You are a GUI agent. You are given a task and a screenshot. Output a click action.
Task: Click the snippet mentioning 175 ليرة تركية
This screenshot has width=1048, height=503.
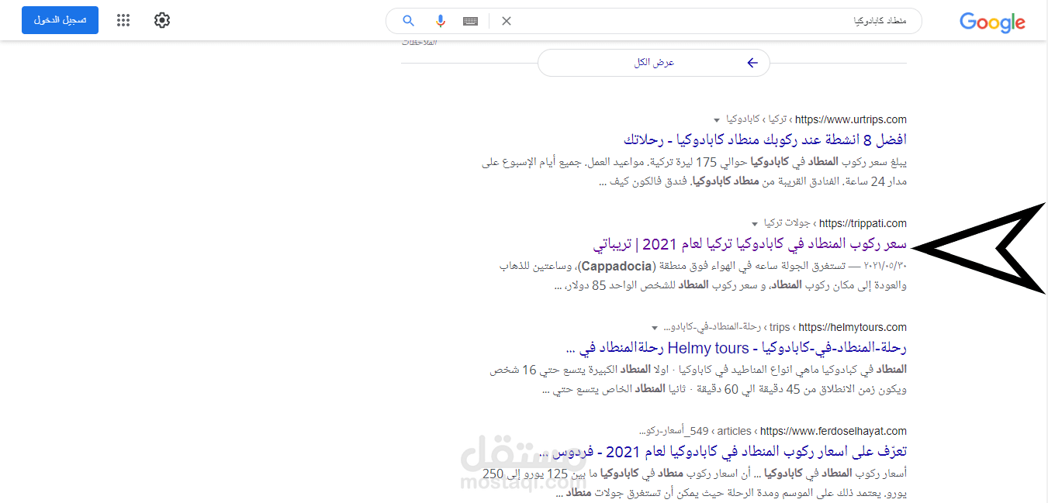pyautogui.click(x=694, y=172)
